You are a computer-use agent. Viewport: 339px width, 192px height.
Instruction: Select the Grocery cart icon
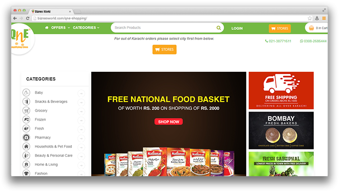(x=26, y=111)
